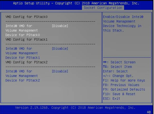Open the PStack0 VMD [Disable] option
154x114 pixels.
[x=60, y=26]
